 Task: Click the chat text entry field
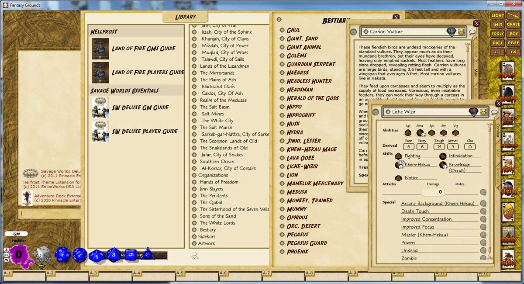click(x=48, y=213)
